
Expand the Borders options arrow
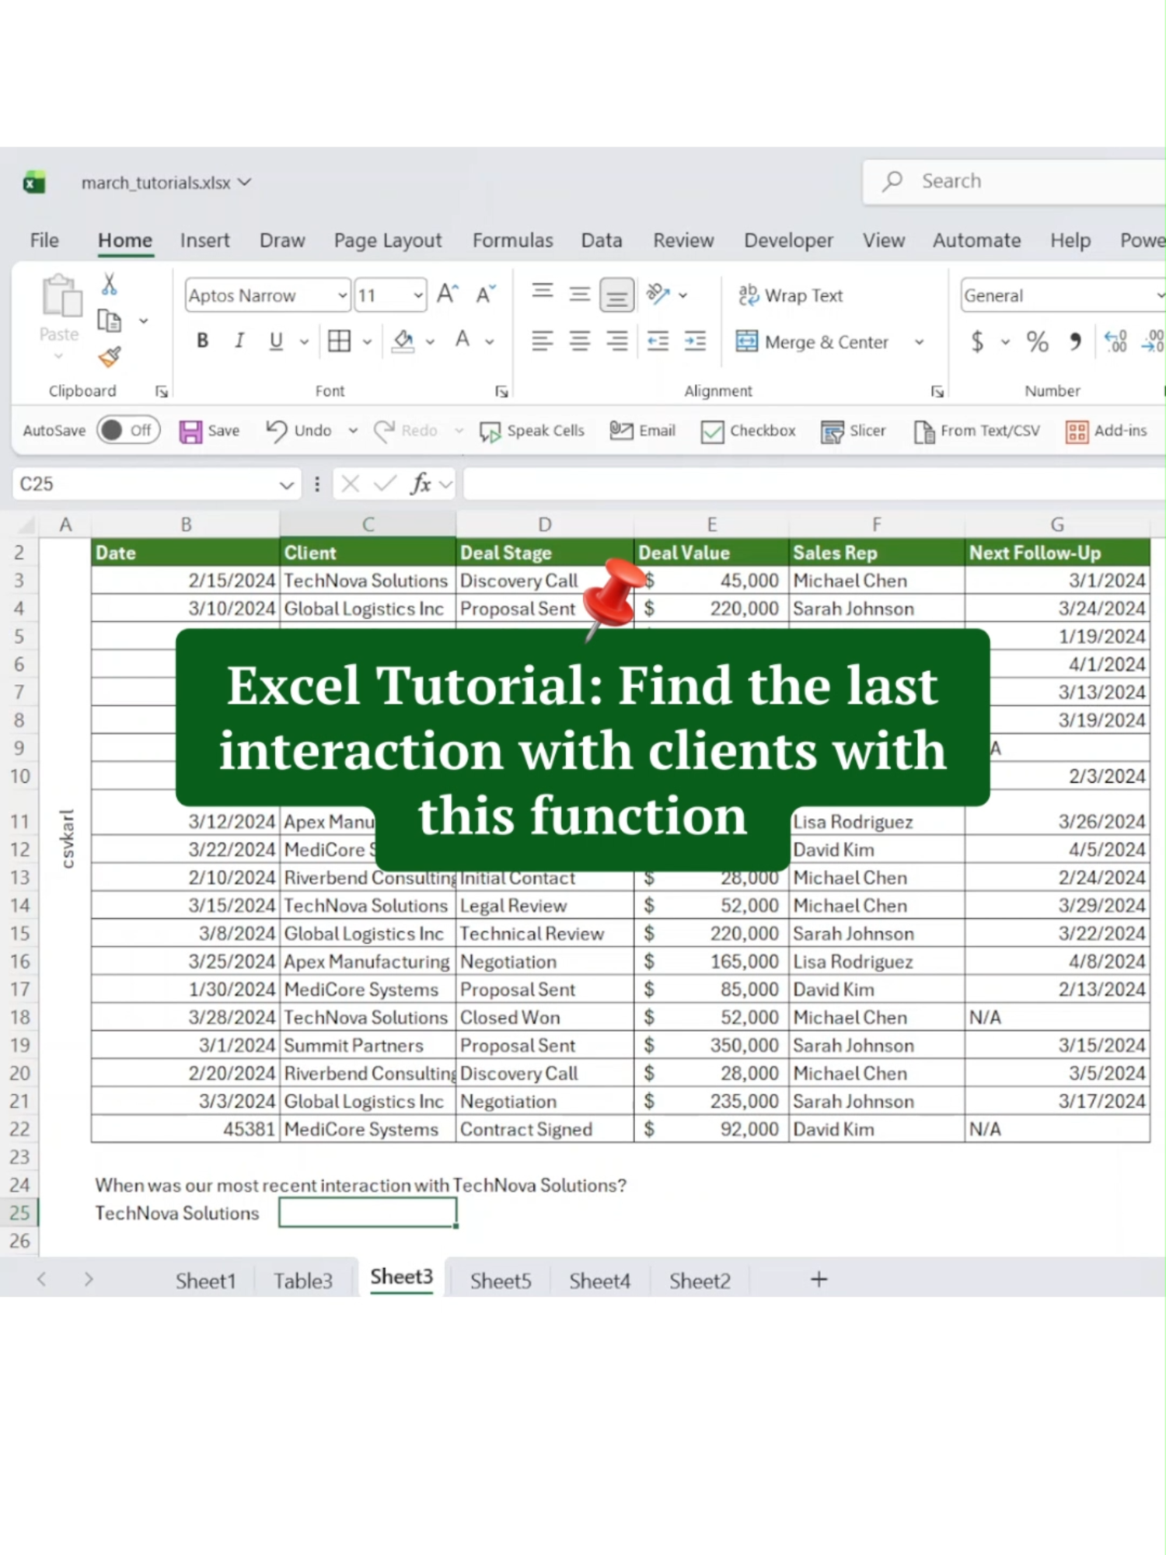(x=367, y=341)
